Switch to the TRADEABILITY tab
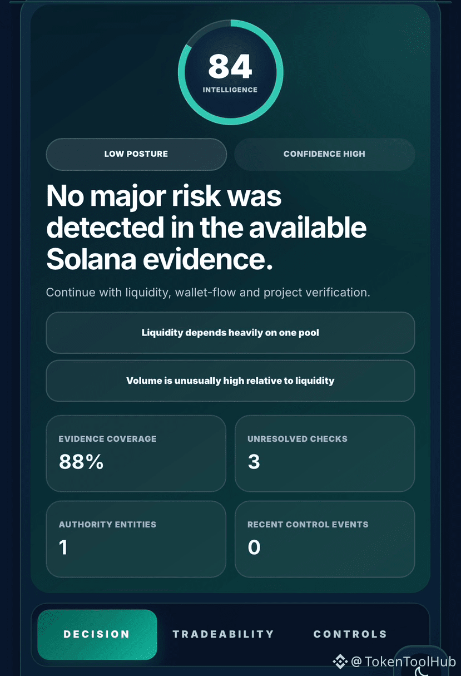 tap(224, 634)
